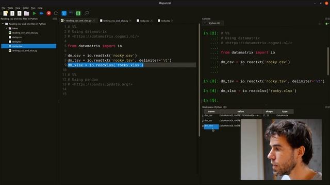This screenshot has width=330, height=185.
Task: Open the View menu
Action: tap(18, 8)
